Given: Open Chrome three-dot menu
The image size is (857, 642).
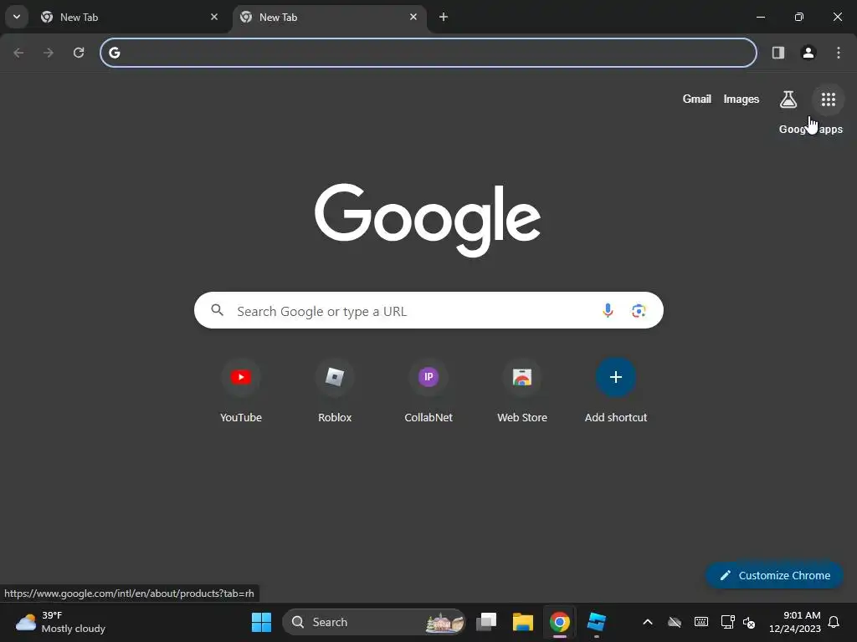Looking at the screenshot, I should click(x=838, y=53).
